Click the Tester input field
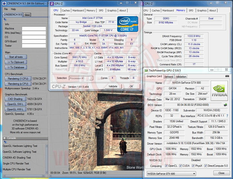The image size is (233, 179). [x=34, y=46]
